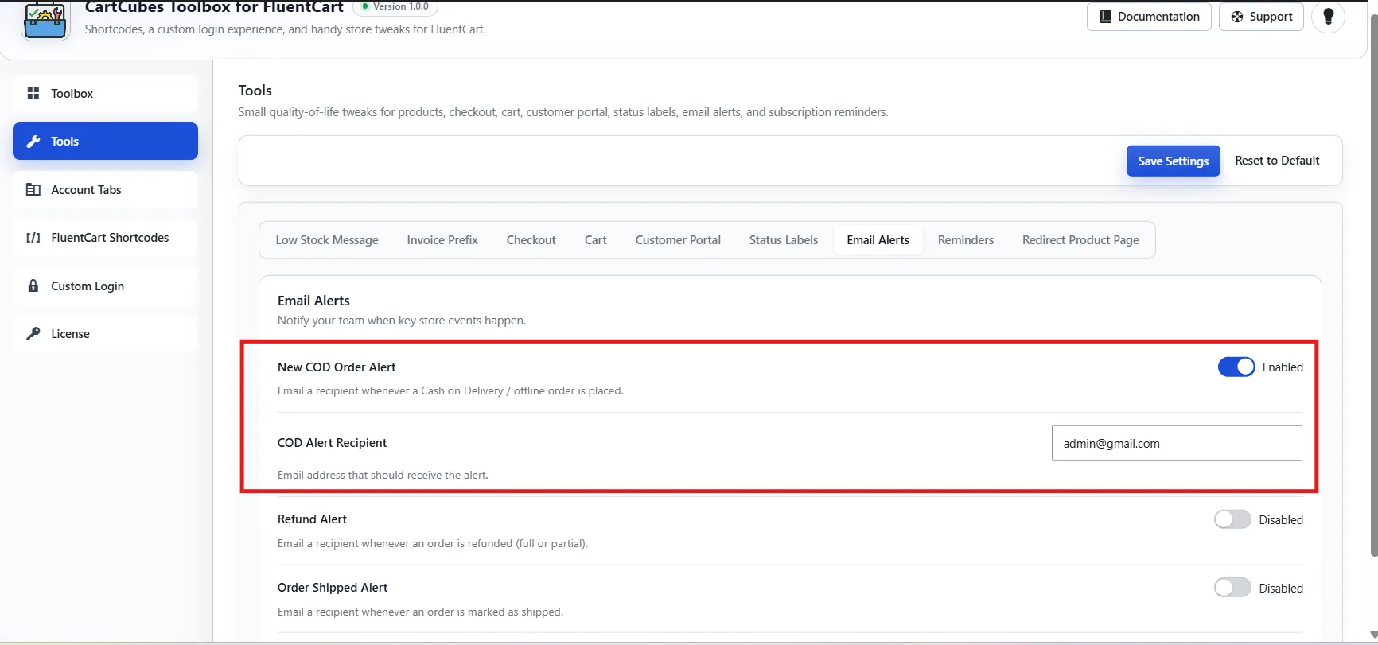Switch to Redirect Product Page tab
This screenshot has height=645, width=1378.
1080,240
